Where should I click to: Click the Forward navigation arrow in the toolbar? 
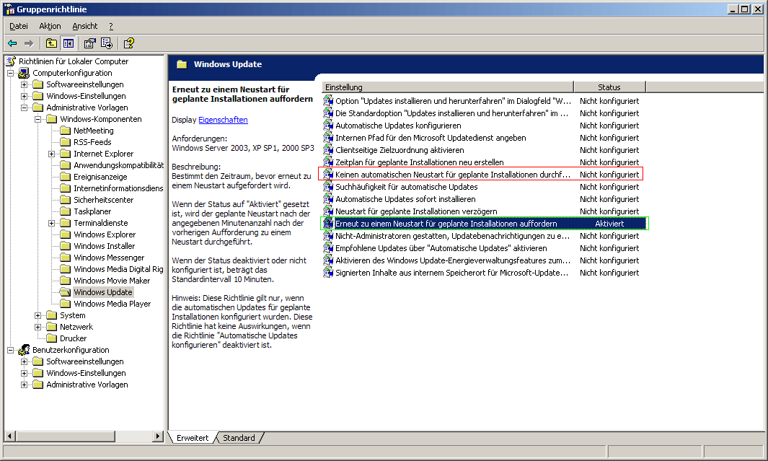point(27,43)
